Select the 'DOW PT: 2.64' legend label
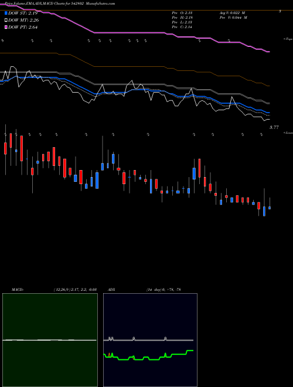Screen dimensions: 293x387 coord(23,27)
